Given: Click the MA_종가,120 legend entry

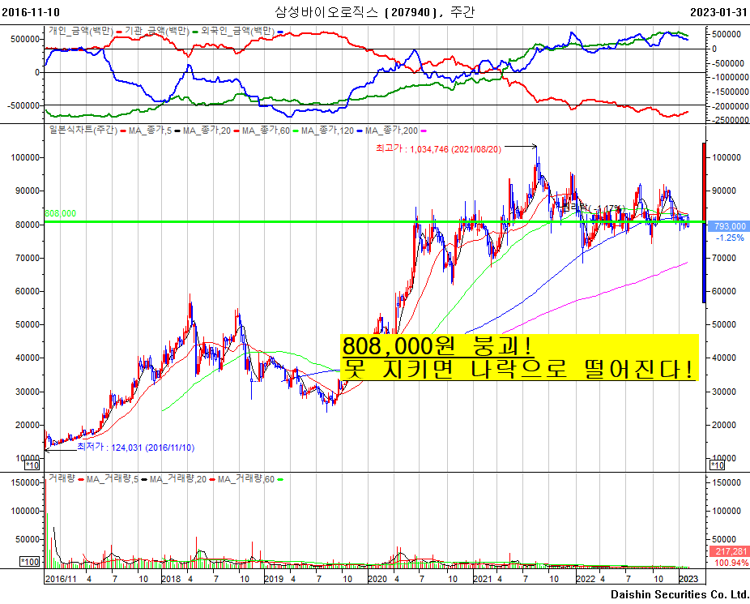Looking at the screenshot, I should tap(327, 131).
